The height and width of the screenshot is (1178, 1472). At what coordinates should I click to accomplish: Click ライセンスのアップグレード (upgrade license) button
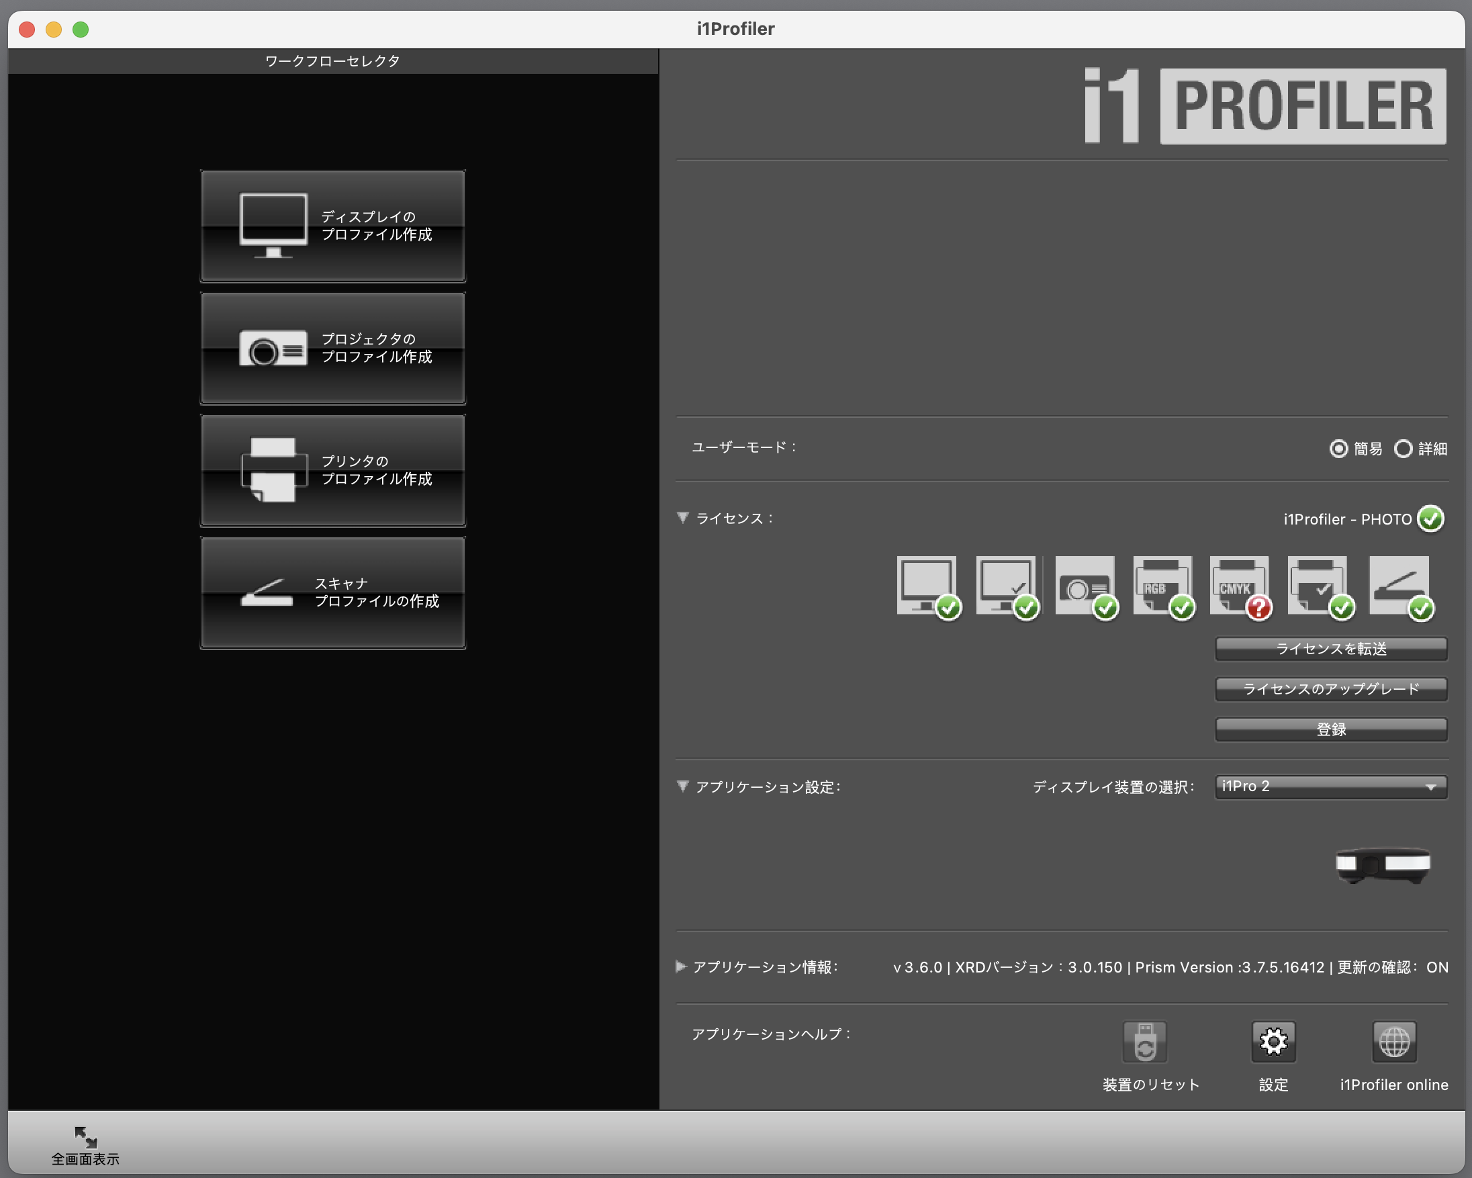coord(1331,689)
